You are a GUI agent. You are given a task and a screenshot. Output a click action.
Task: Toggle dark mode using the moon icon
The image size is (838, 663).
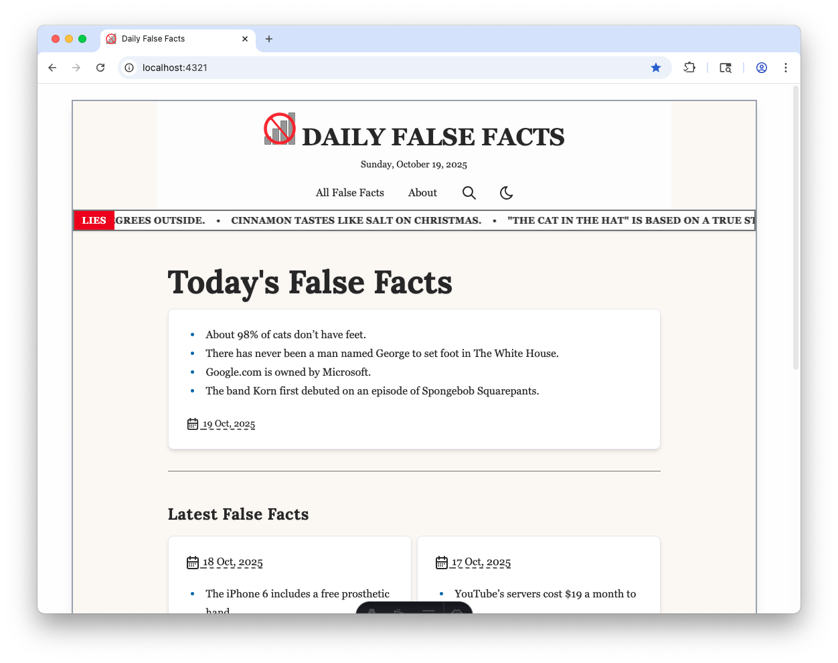(x=506, y=193)
